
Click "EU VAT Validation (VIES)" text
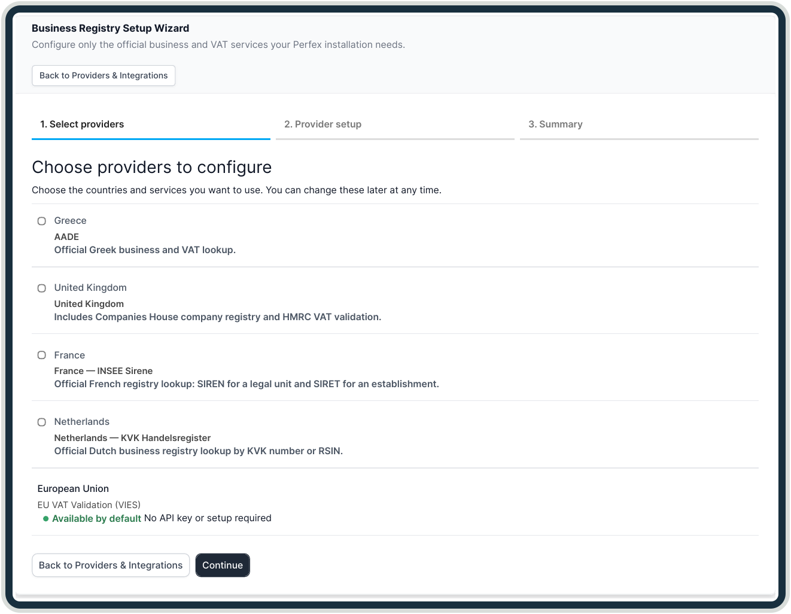[x=89, y=505]
